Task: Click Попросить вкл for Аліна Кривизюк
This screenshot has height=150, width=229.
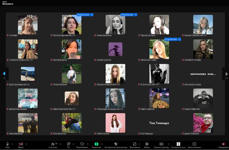Action: coord(127,15)
